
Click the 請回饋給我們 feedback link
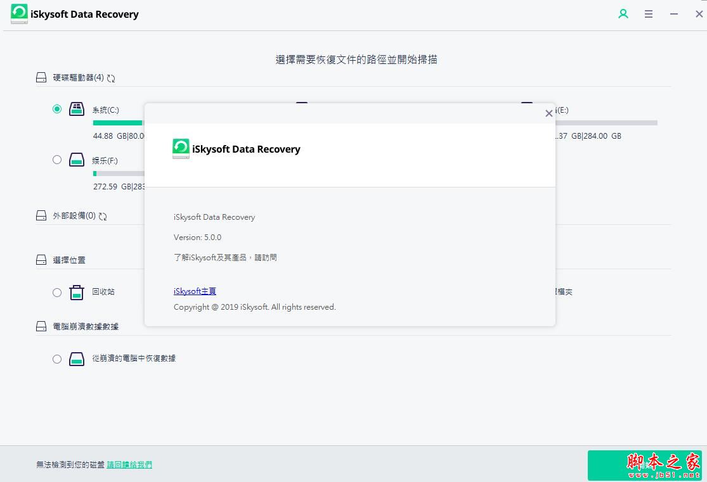[x=129, y=464]
